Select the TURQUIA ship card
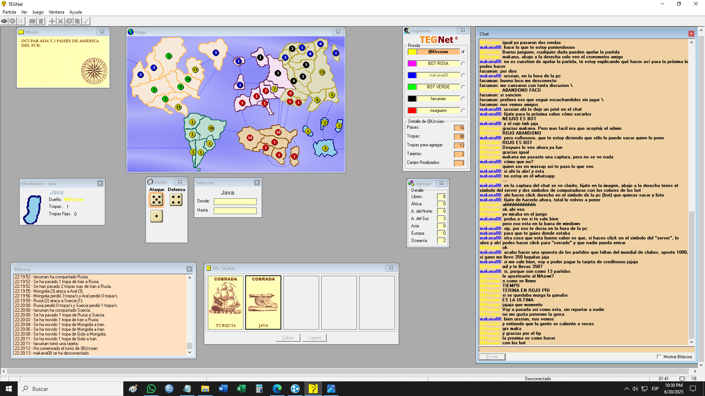Image resolution: width=705 pixels, height=396 pixels. click(x=225, y=302)
